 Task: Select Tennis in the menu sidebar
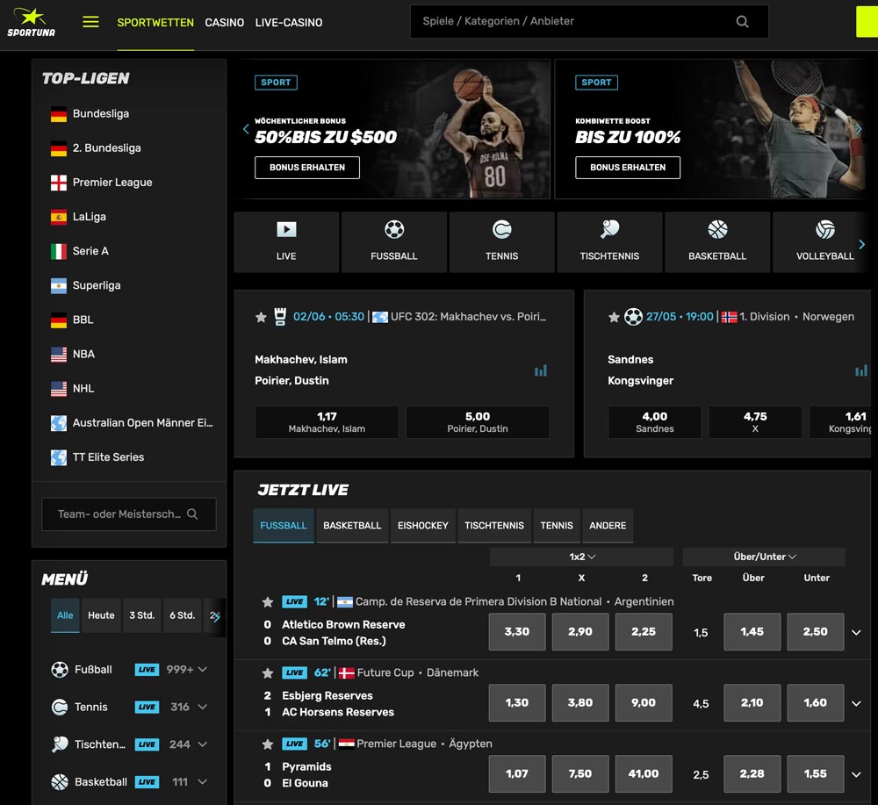click(90, 707)
